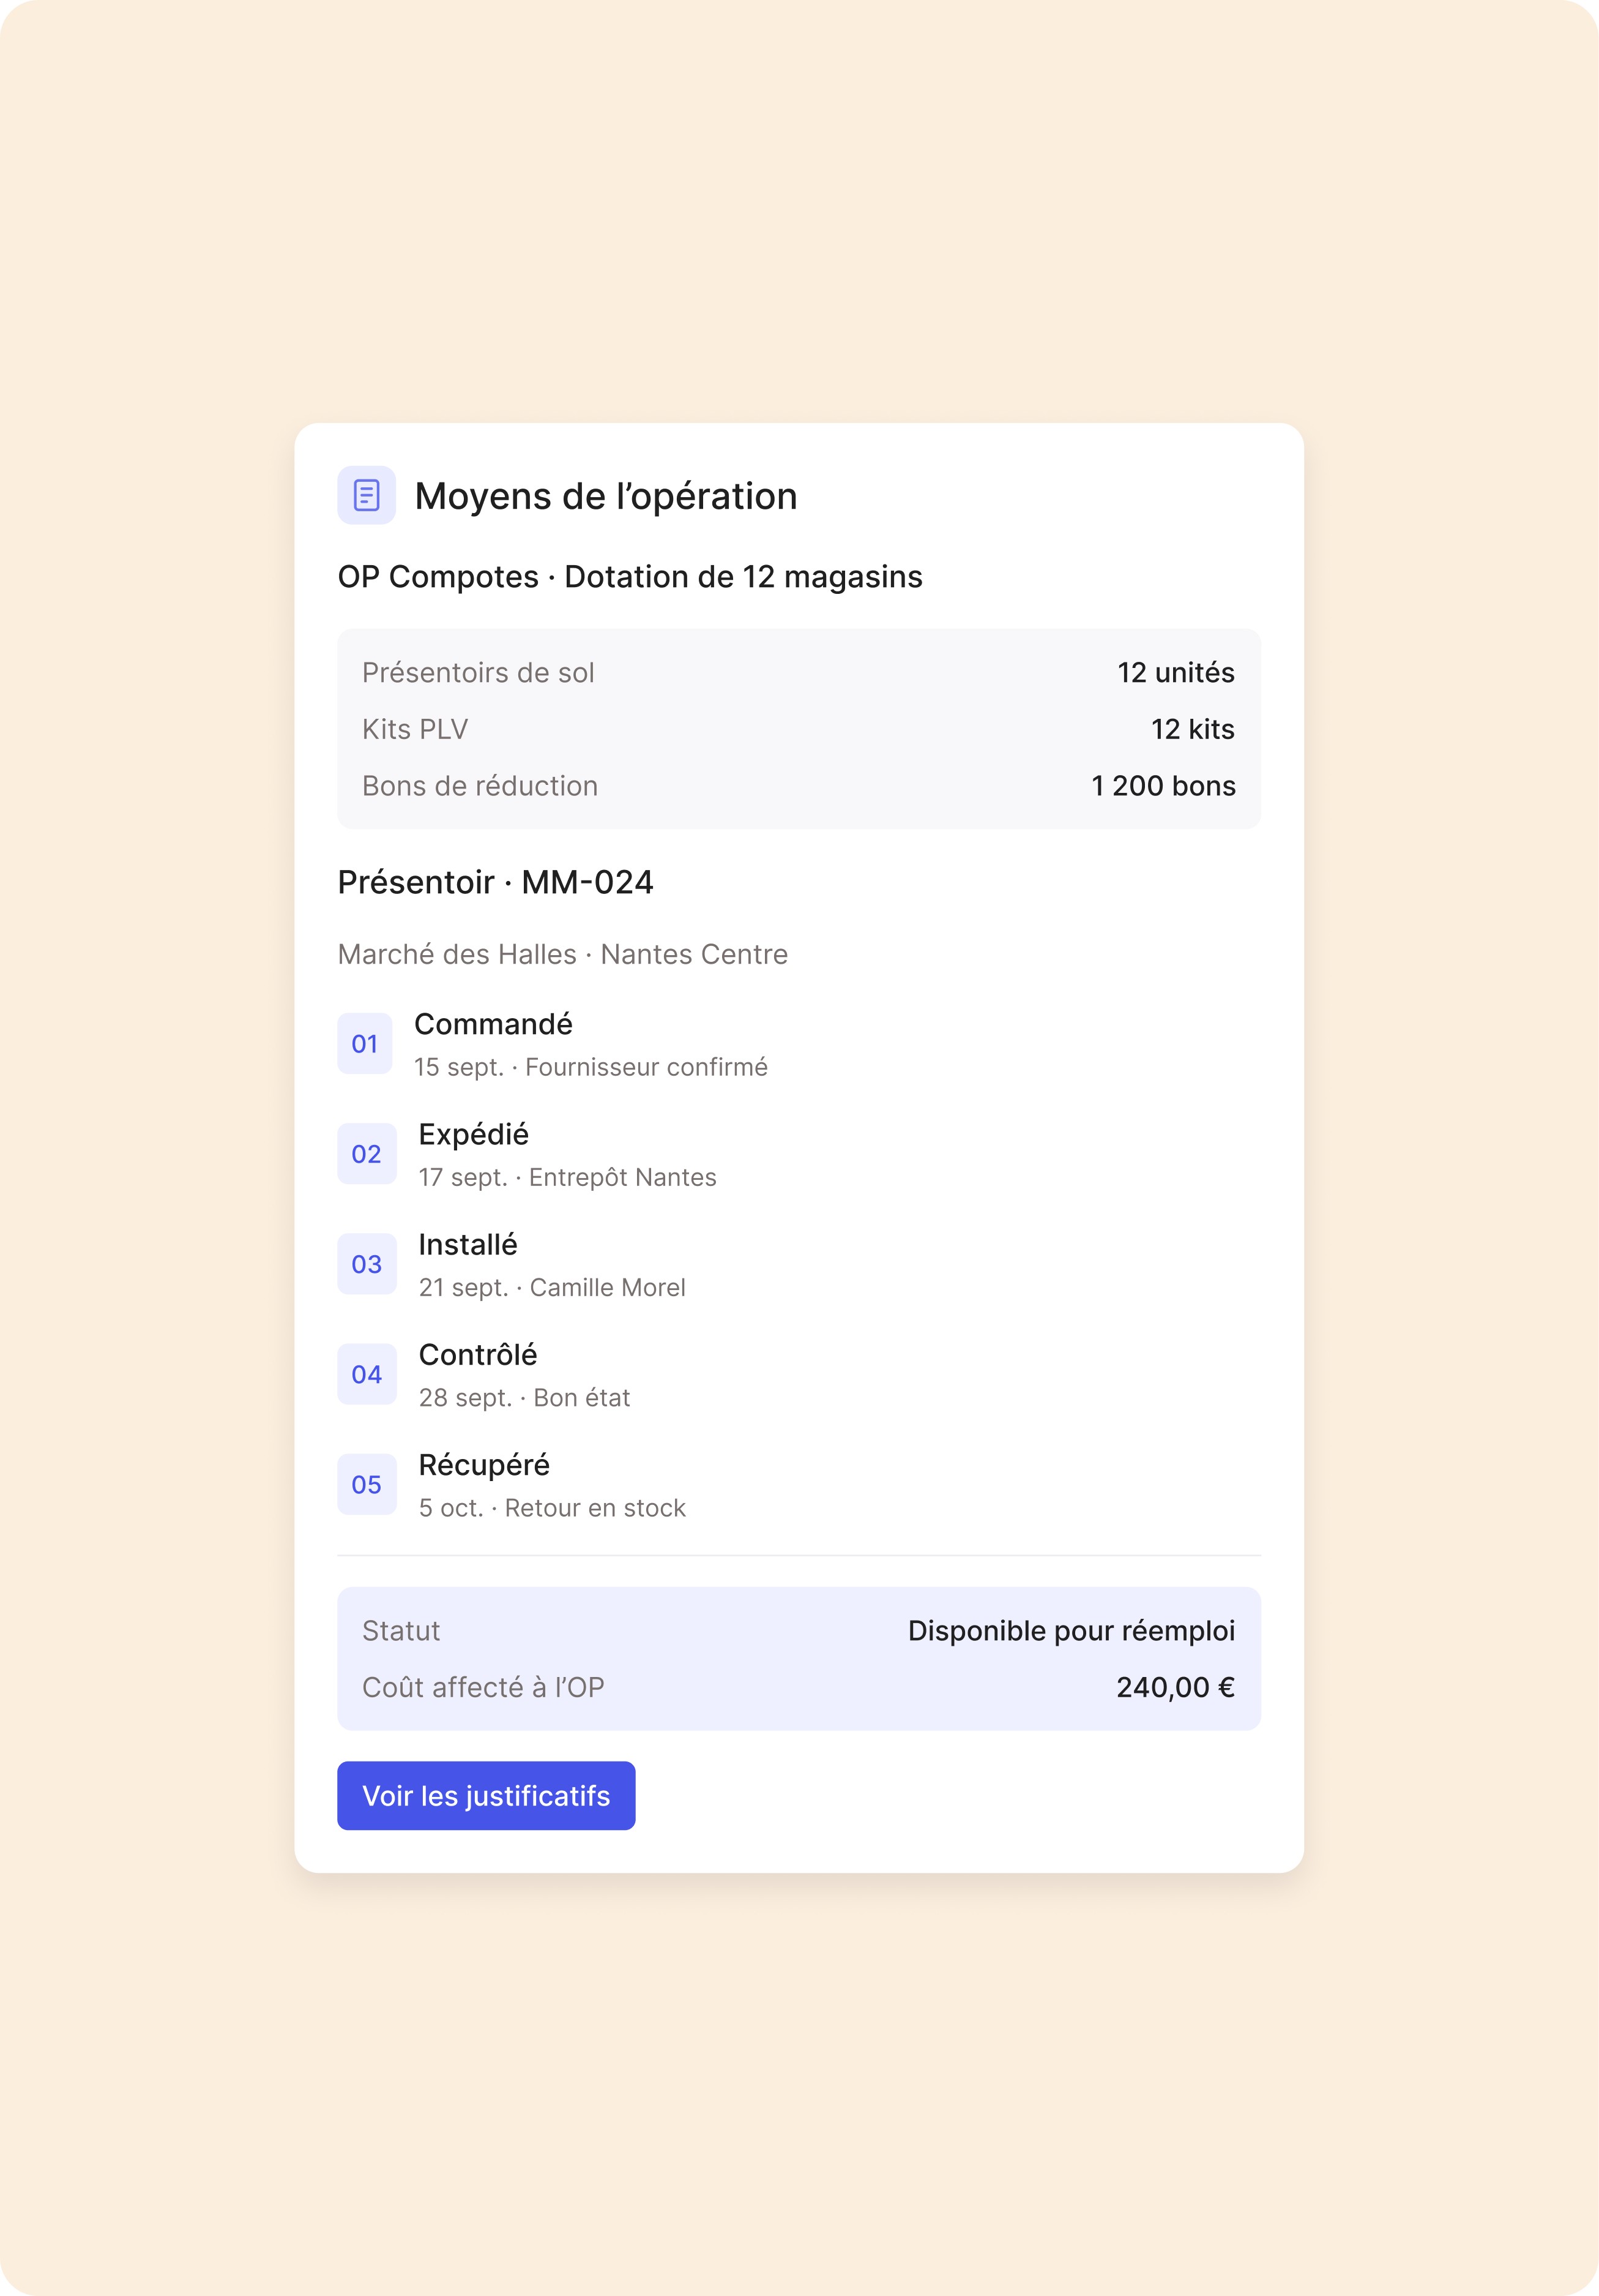Screen dimensions: 1599x2296
Task: Click the 240,00 € cost value
Action: click(1176, 1688)
